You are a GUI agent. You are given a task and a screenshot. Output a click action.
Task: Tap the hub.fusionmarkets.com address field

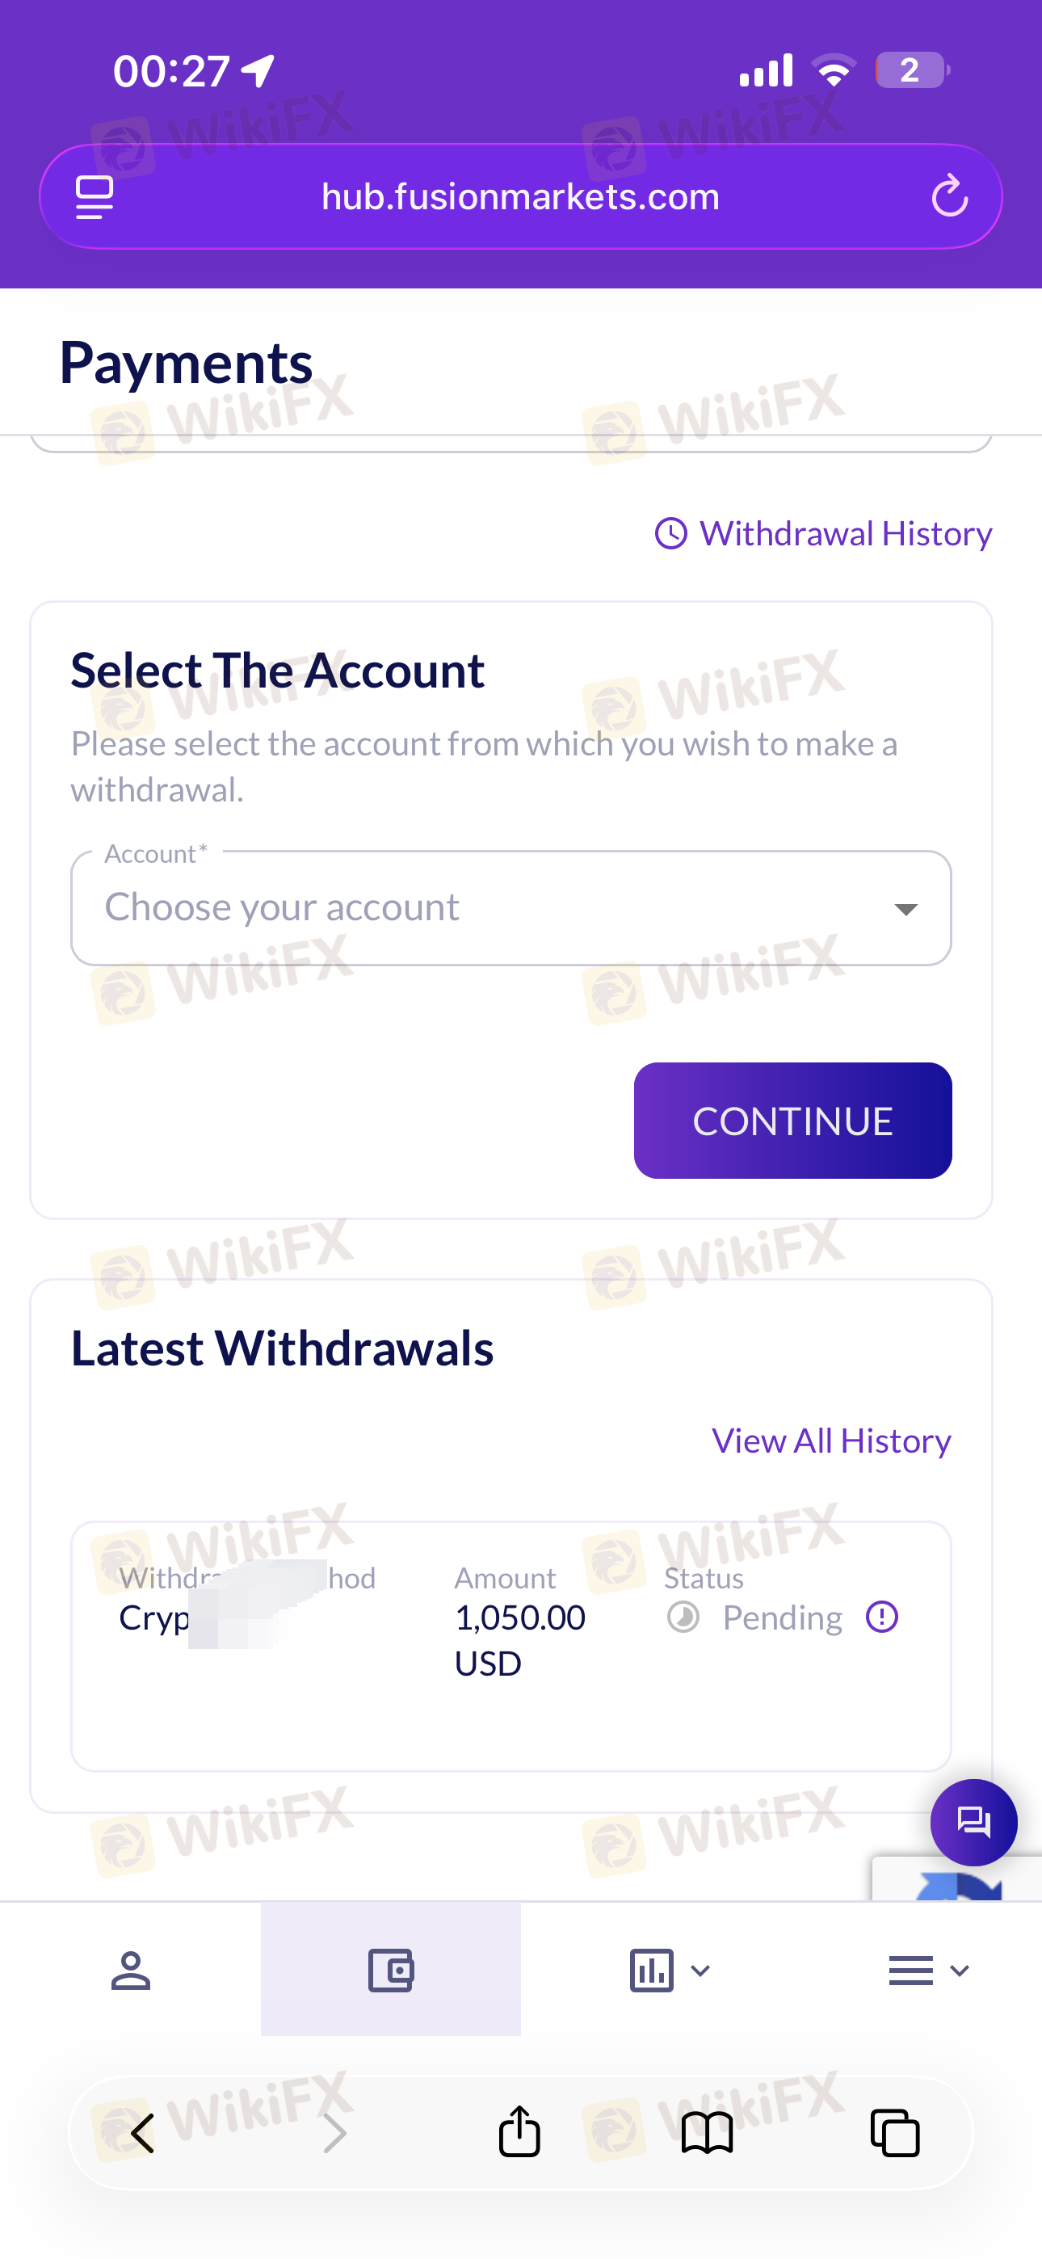point(521,196)
